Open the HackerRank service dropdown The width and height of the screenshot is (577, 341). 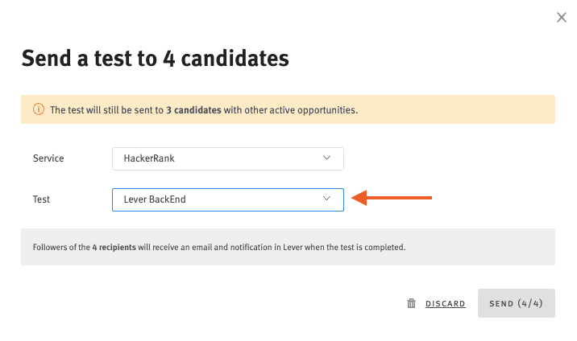227,158
